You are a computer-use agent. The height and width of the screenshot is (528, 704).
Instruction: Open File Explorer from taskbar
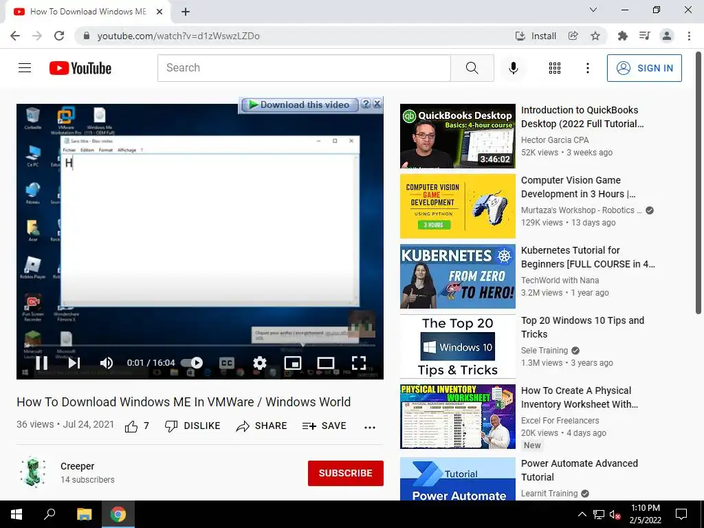point(84,514)
